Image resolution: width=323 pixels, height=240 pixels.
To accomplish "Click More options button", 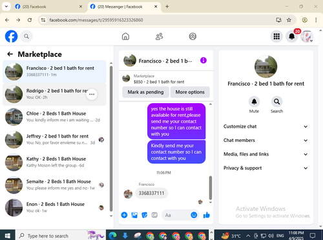I will tap(190, 92).
